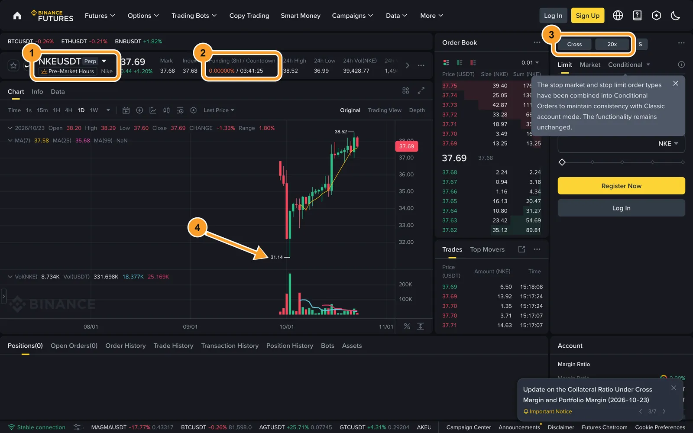Select Market order tab
693x433 pixels.
590,65
